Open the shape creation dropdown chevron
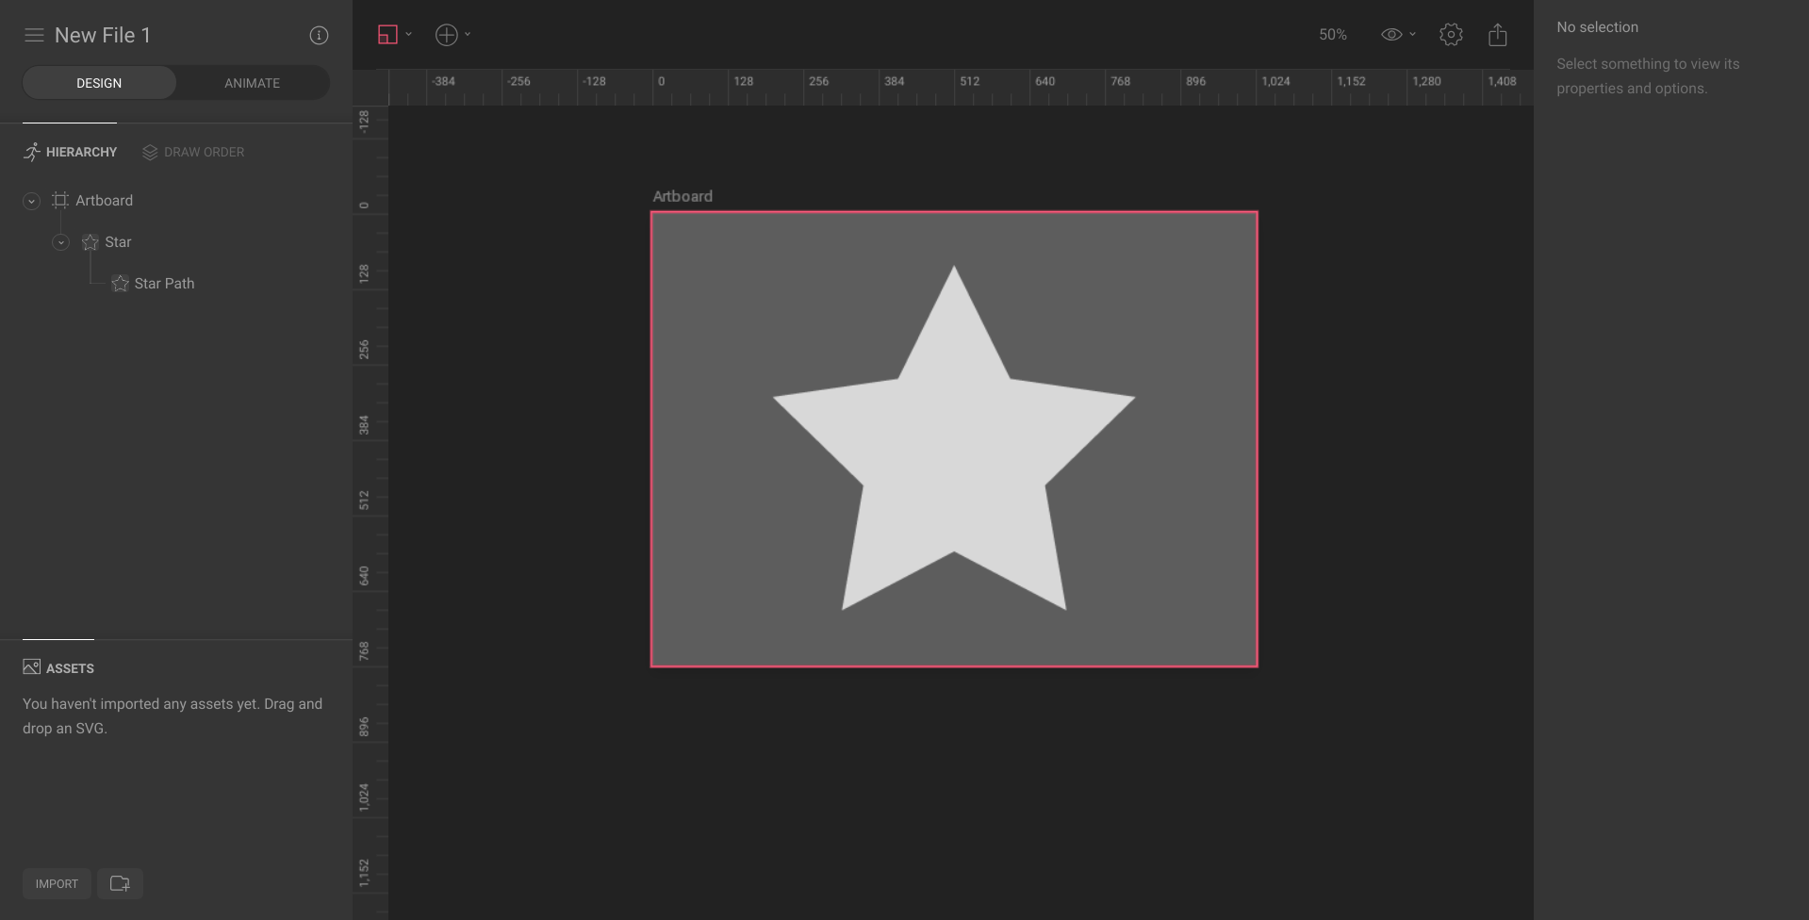The image size is (1809, 920). click(x=468, y=35)
